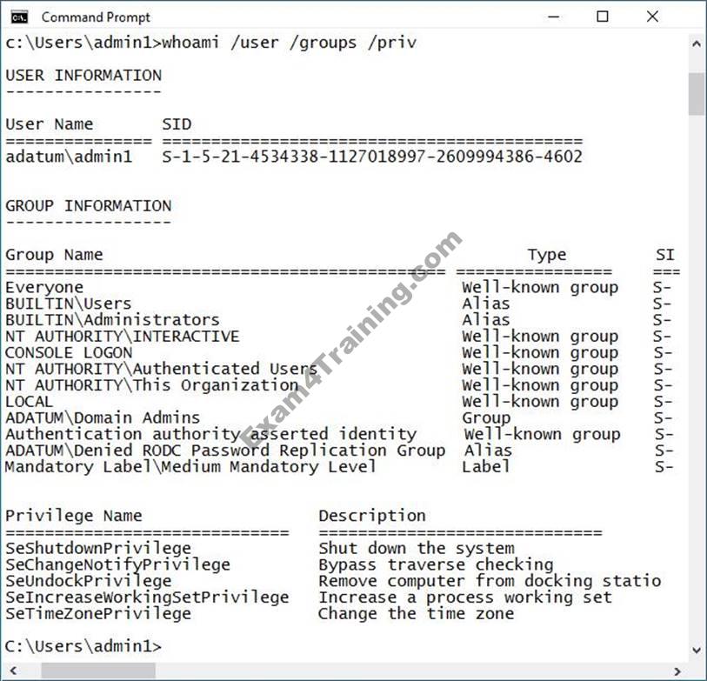Viewport: 707px width, 681px height.
Task: Minimize the Command Prompt window
Action: (x=553, y=17)
